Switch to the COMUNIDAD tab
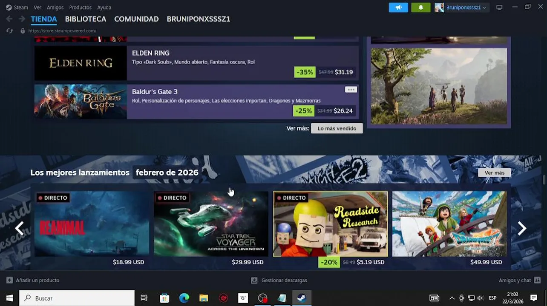The height and width of the screenshot is (306, 547). pyautogui.click(x=136, y=19)
